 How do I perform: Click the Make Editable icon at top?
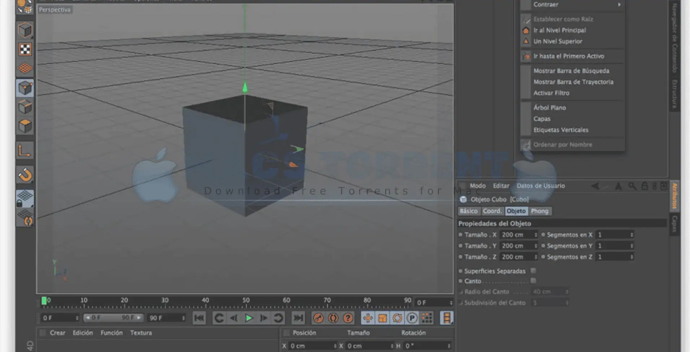coord(25,6)
